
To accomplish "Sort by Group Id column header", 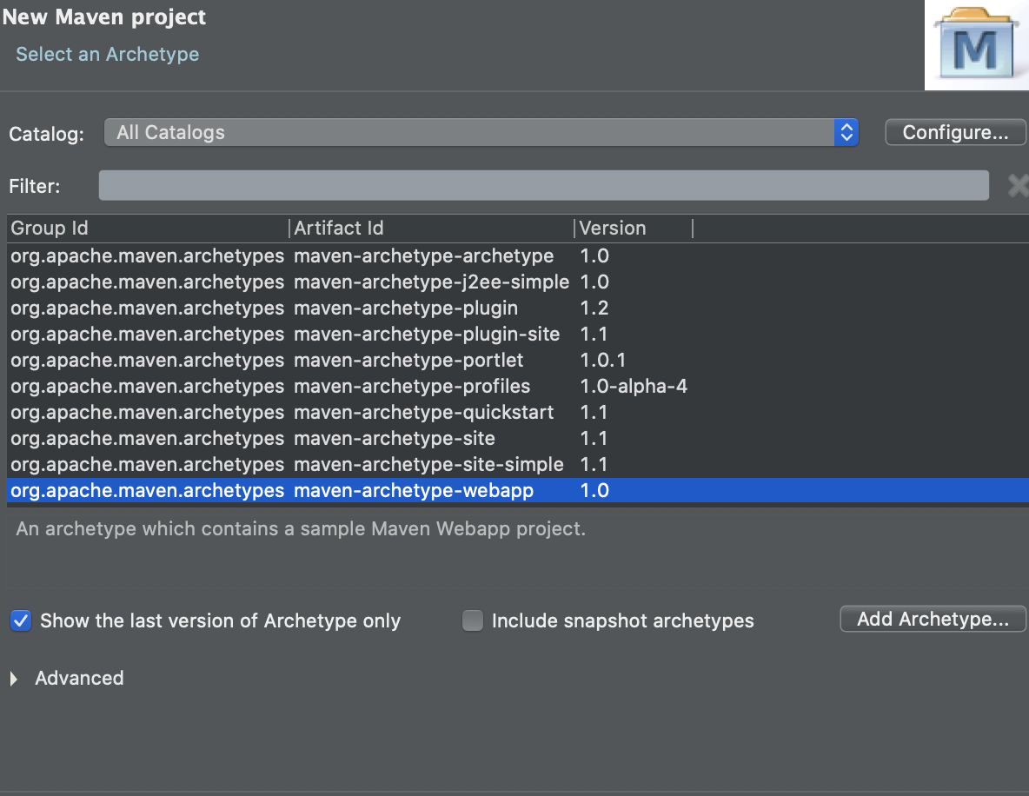I will coord(148,229).
